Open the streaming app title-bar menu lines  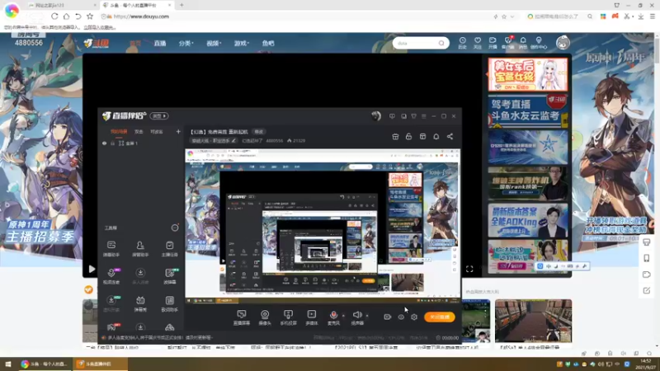point(424,116)
